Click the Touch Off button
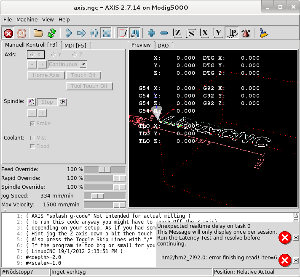 [83, 75]
